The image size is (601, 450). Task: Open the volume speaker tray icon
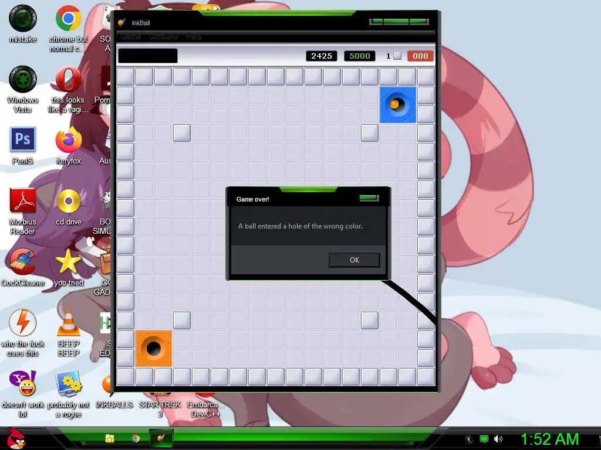498,439
